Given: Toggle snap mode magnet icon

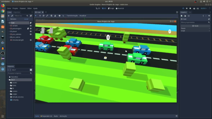Looking at the screenshot, I should point(63,16).
